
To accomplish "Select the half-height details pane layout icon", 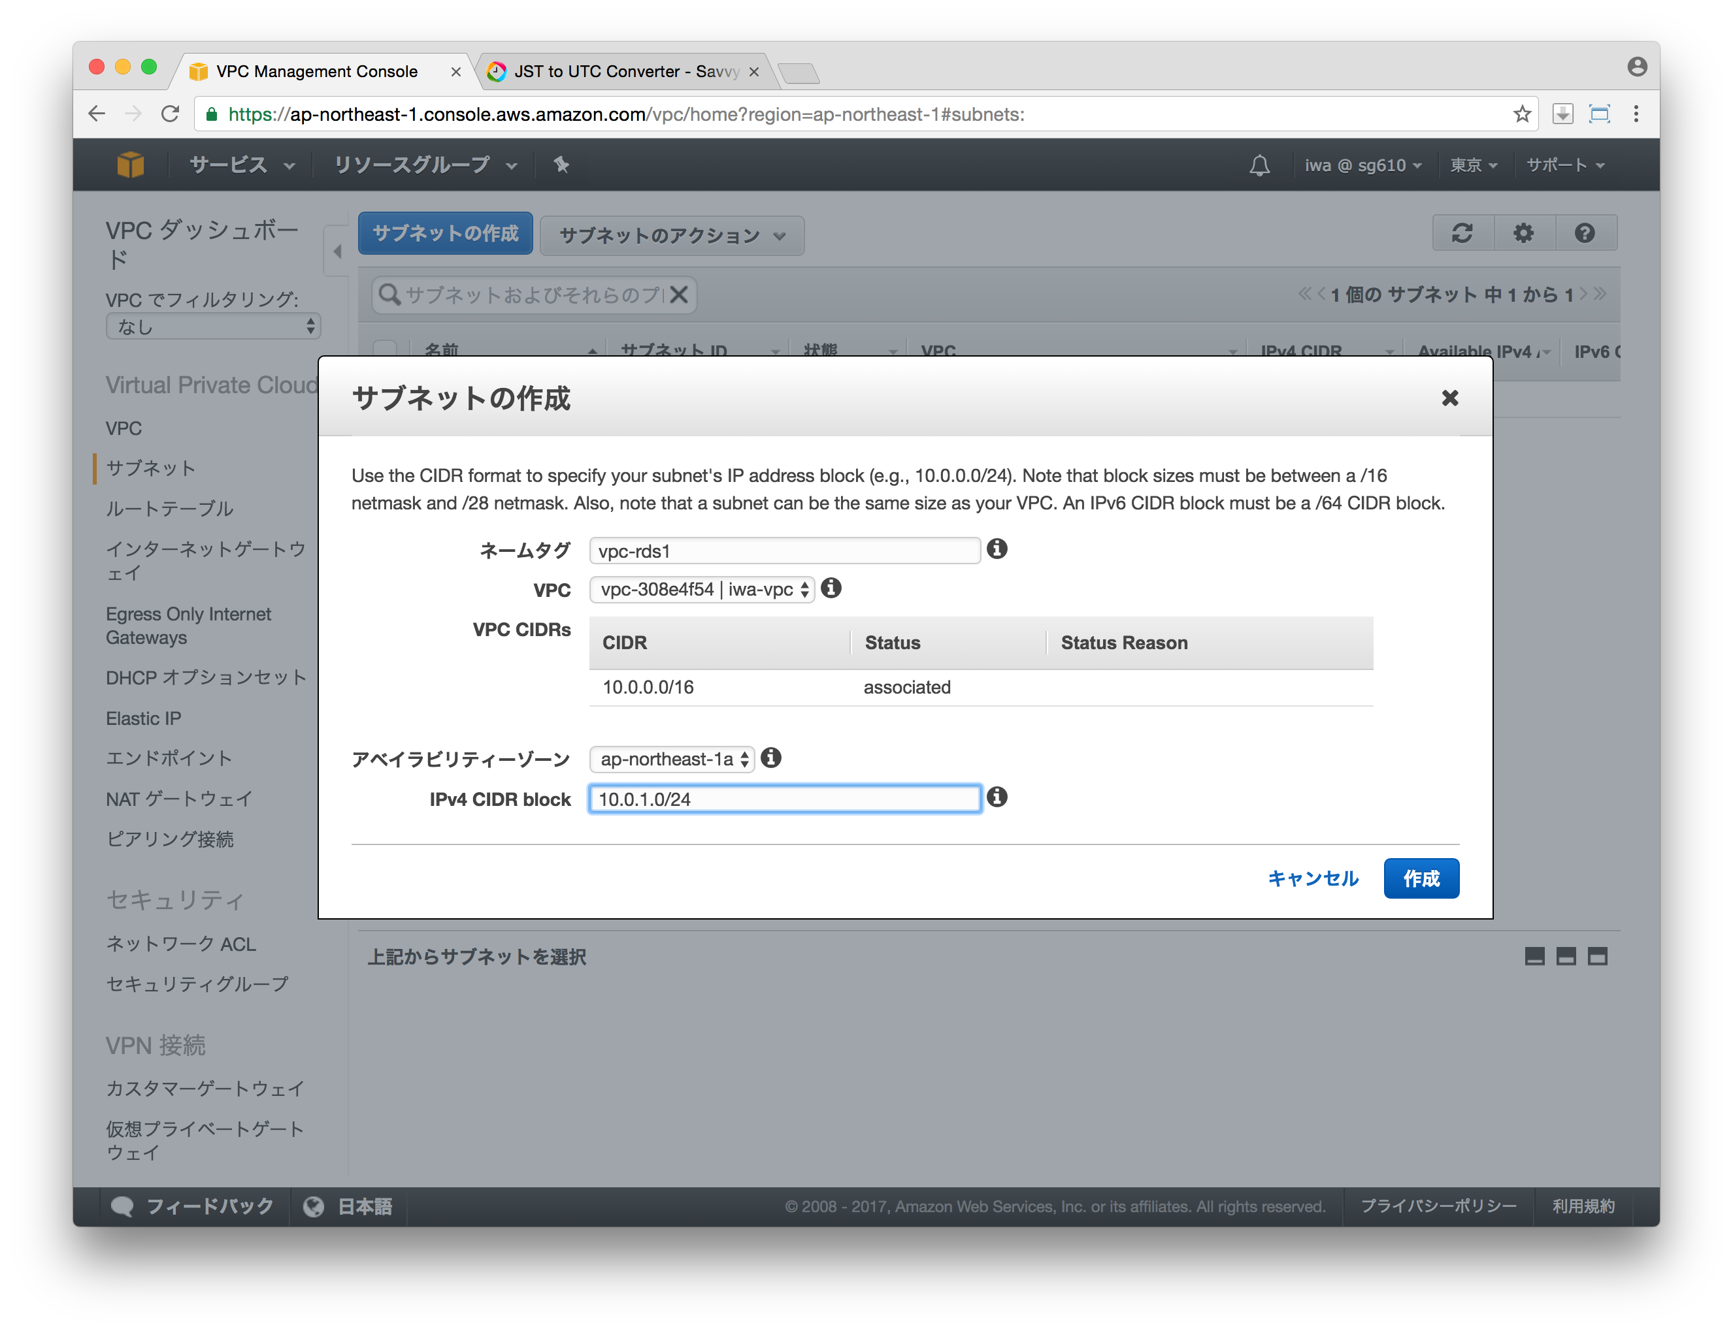I will (x=1566, y=956).
